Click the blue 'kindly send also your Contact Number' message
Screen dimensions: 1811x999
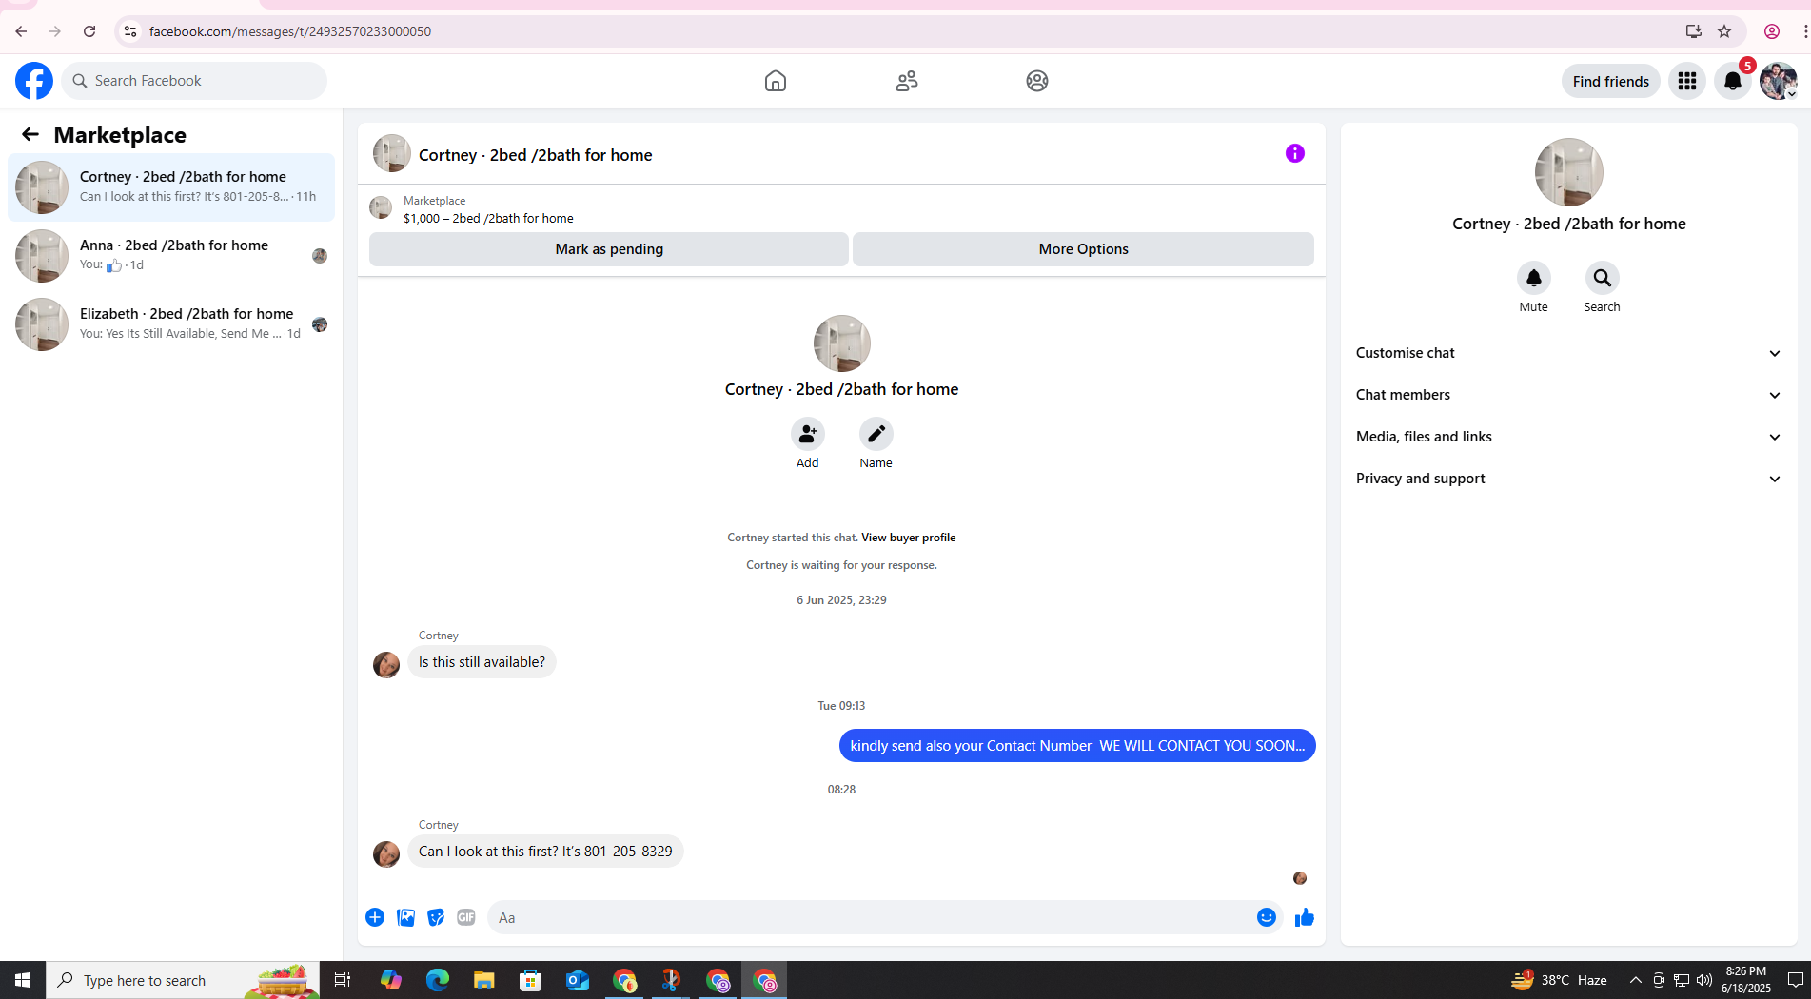tap(1077, 746)
